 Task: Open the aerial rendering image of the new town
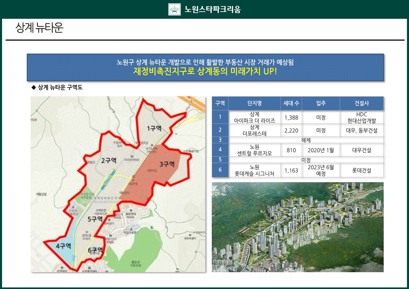coord(298,227)
